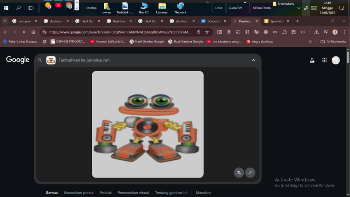Close the Penelusur tab
The image size is (350, 197).
click(257, 21)
